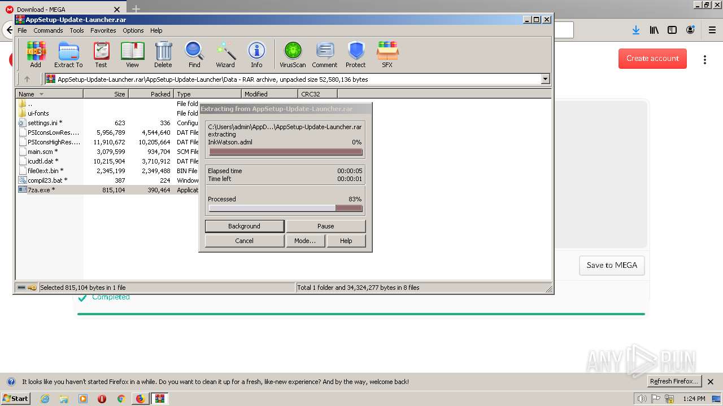Click the file progress bar for InkWatson.adml

click(285, 152)
